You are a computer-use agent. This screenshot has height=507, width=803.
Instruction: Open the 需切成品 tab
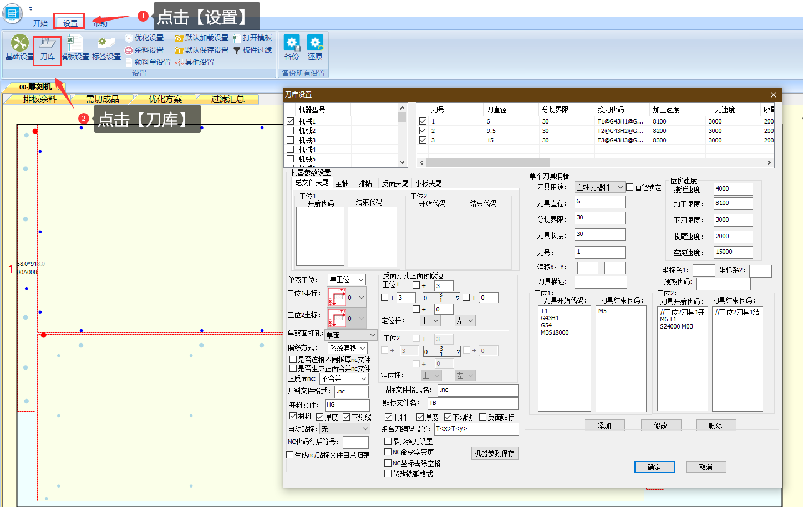point(102,99)
